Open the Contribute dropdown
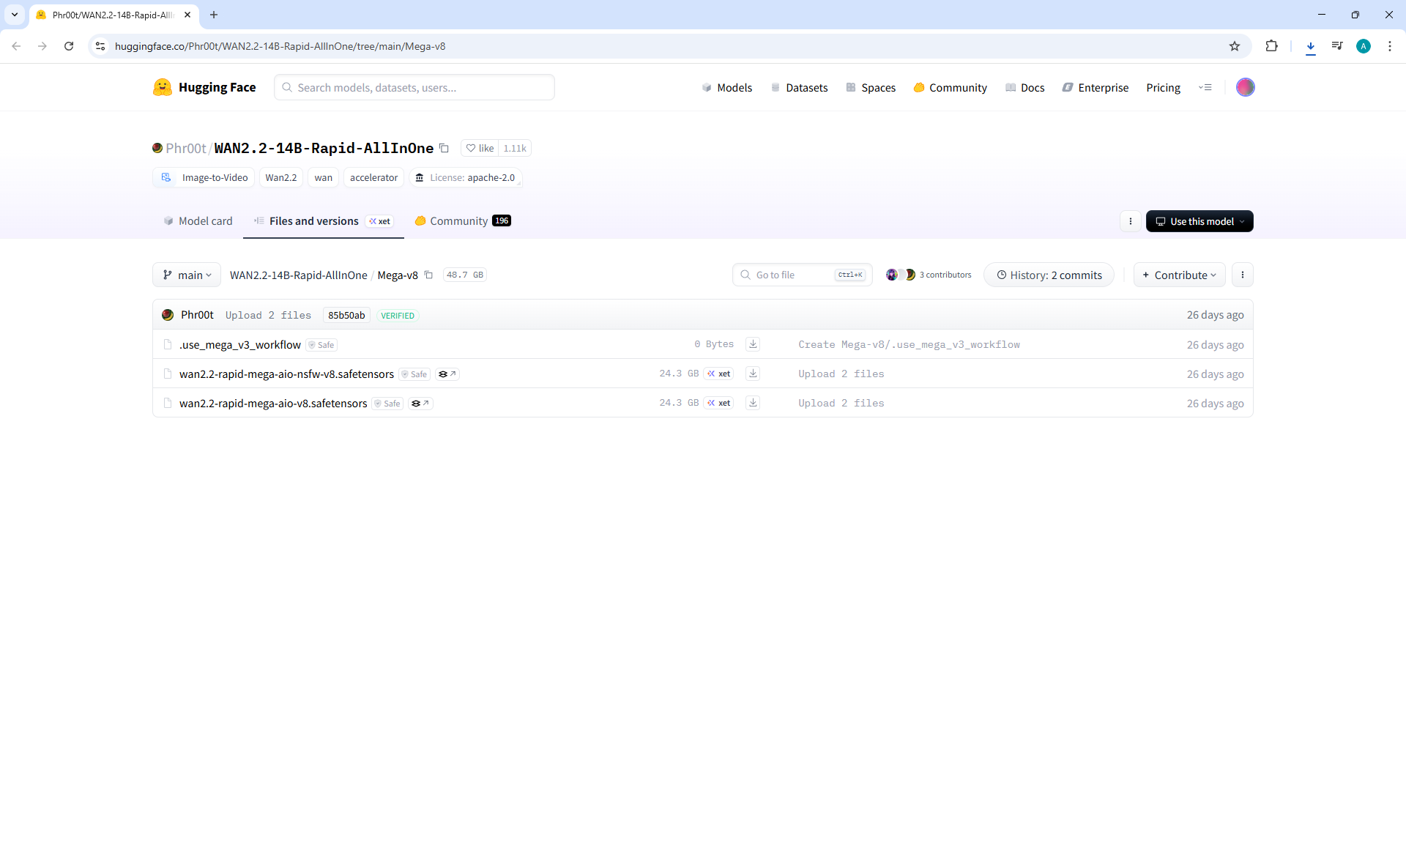This screenshot has width=1406, height=843. [1179, 275]
